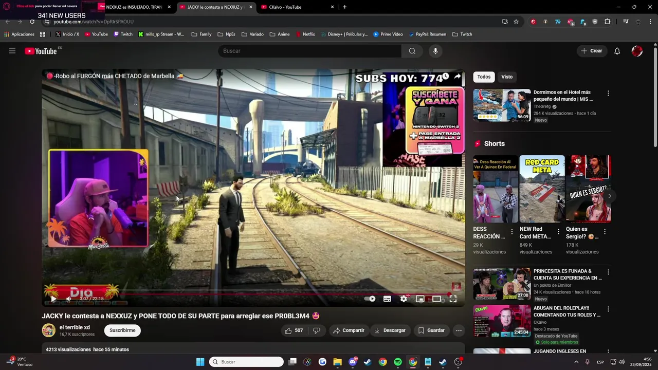Open the Anime bookmarks folder
658x370 pixels.
point(280,34)
